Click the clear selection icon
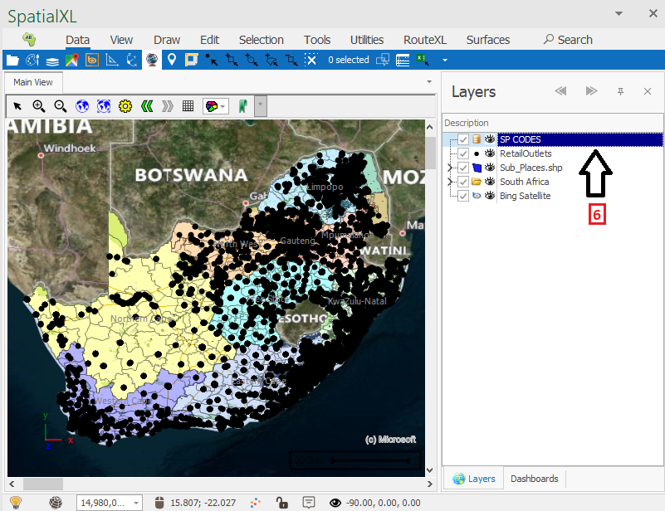Image resolution: width=665 pixels, height=511 pixels. click(310, 60)
